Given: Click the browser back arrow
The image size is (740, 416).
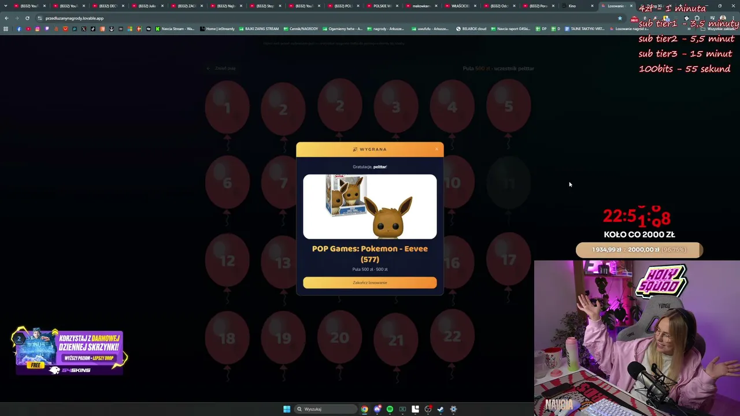Looking at the screenshot, I should point(6,18).
